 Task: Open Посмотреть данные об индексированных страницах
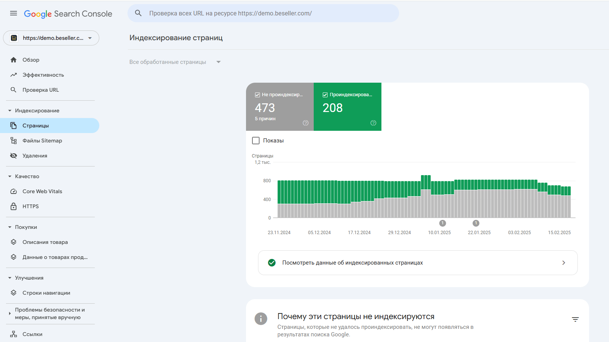418,263
